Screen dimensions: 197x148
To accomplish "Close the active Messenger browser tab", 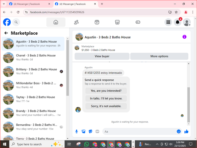I will click(x=95, y=4).
